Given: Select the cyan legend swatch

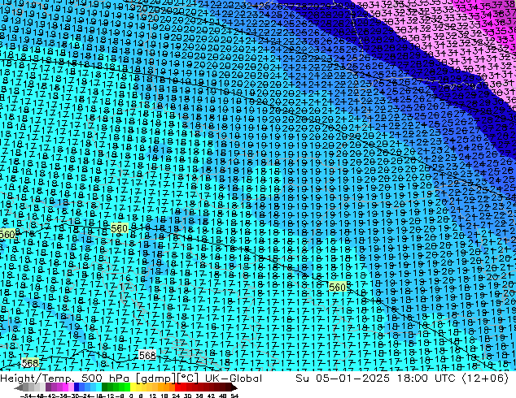Looking at the screenshot, I should [98, 387].
